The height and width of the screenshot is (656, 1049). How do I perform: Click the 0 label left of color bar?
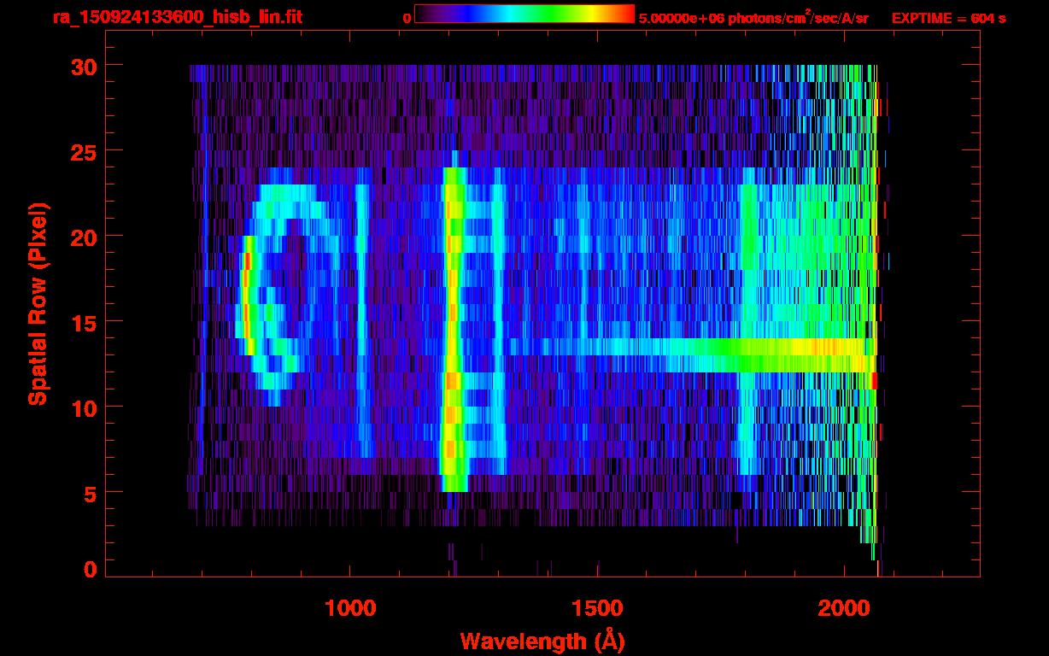click(407, 17)
